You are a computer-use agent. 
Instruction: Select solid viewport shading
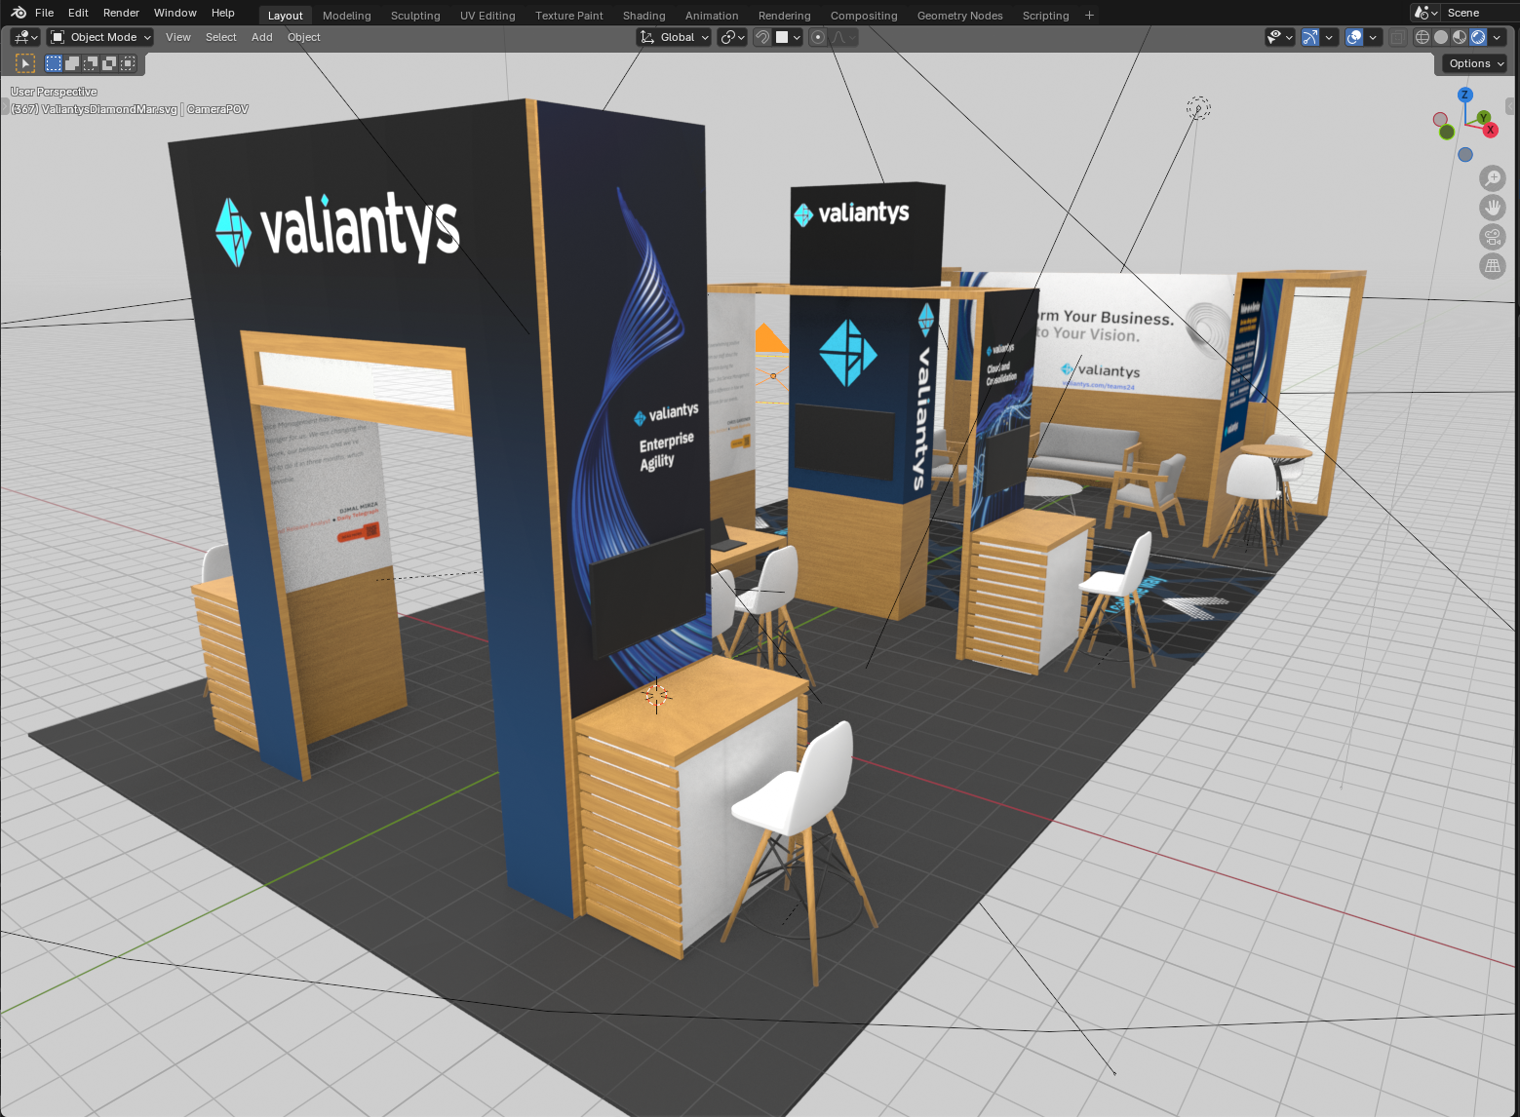(1441, 37)
